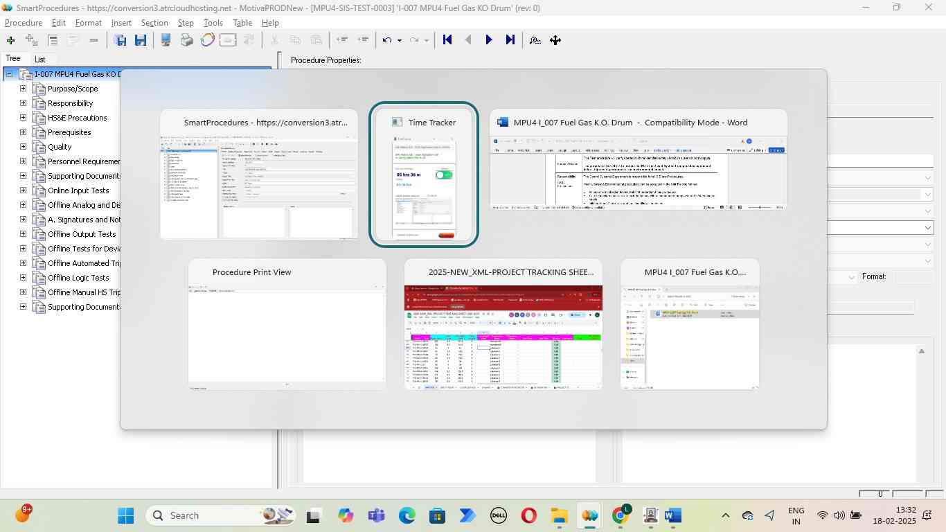This screenshot has width=946, height=532.
Task: Click the Save floppy disk icon
Action: pyautogui.click(x=141, y=40)
